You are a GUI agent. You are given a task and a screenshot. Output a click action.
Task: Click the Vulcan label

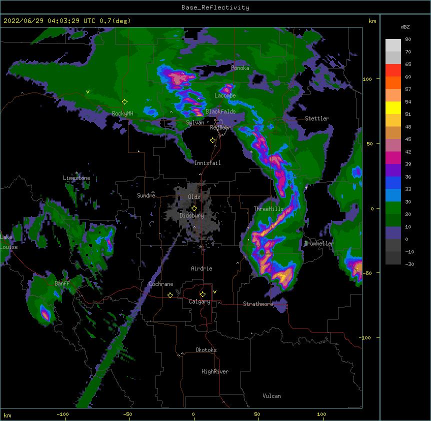pyautogui.click(x=271, y=396)
